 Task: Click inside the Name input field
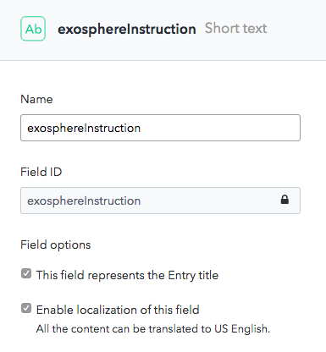click(x=160, y=128)
